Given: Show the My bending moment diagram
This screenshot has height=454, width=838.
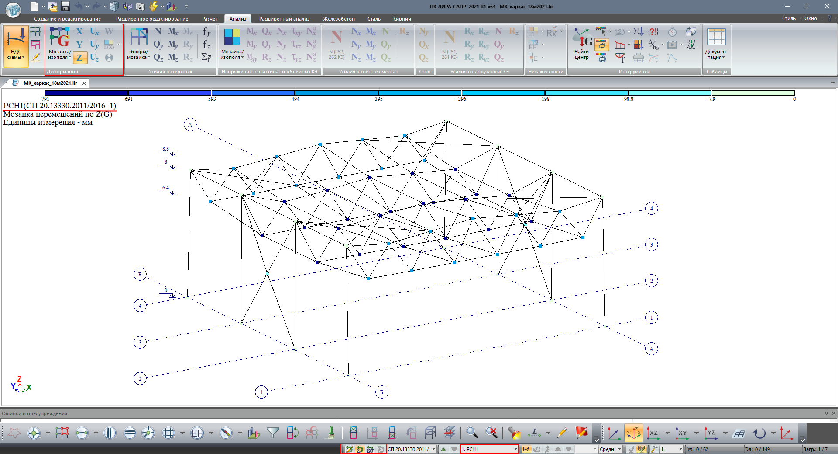Looking at the screenshot, I should (x=173, y=45).
